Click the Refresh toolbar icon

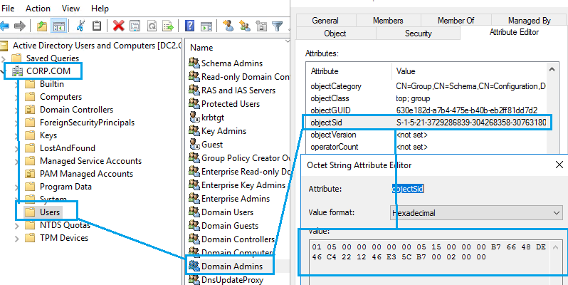point(152,26)
